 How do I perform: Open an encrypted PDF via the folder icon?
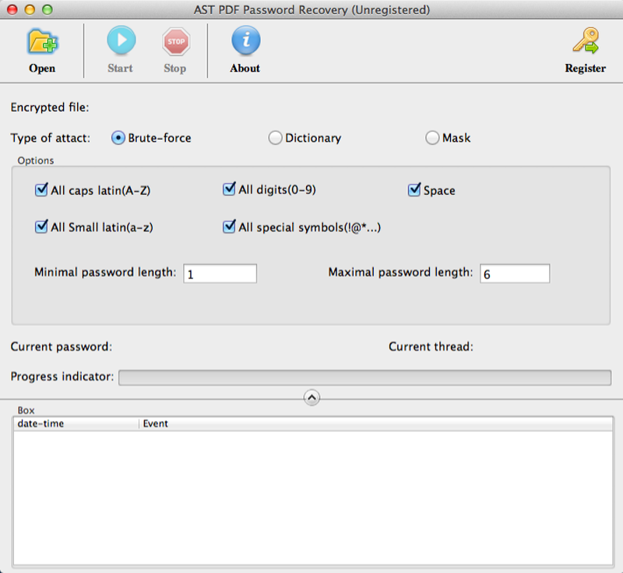coord(42,42)
